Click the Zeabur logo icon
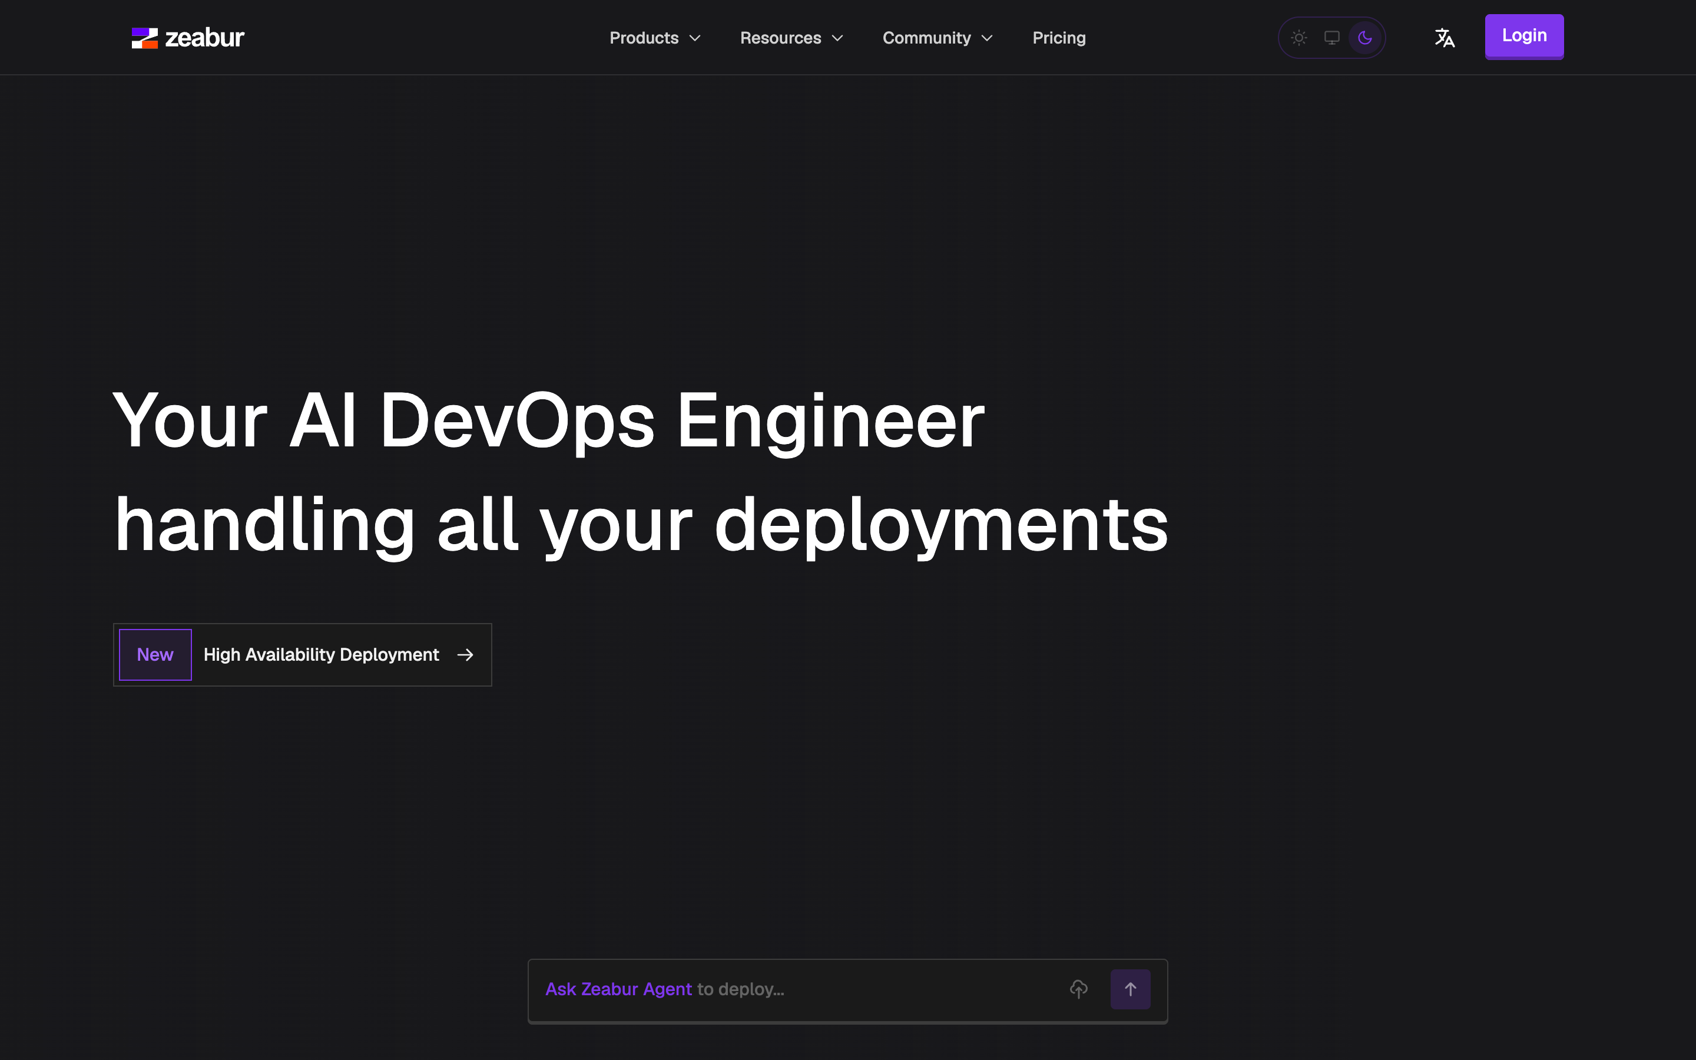Image resolution: width=1696 pixels, height=1060 pixels. [x=144, y=38]
